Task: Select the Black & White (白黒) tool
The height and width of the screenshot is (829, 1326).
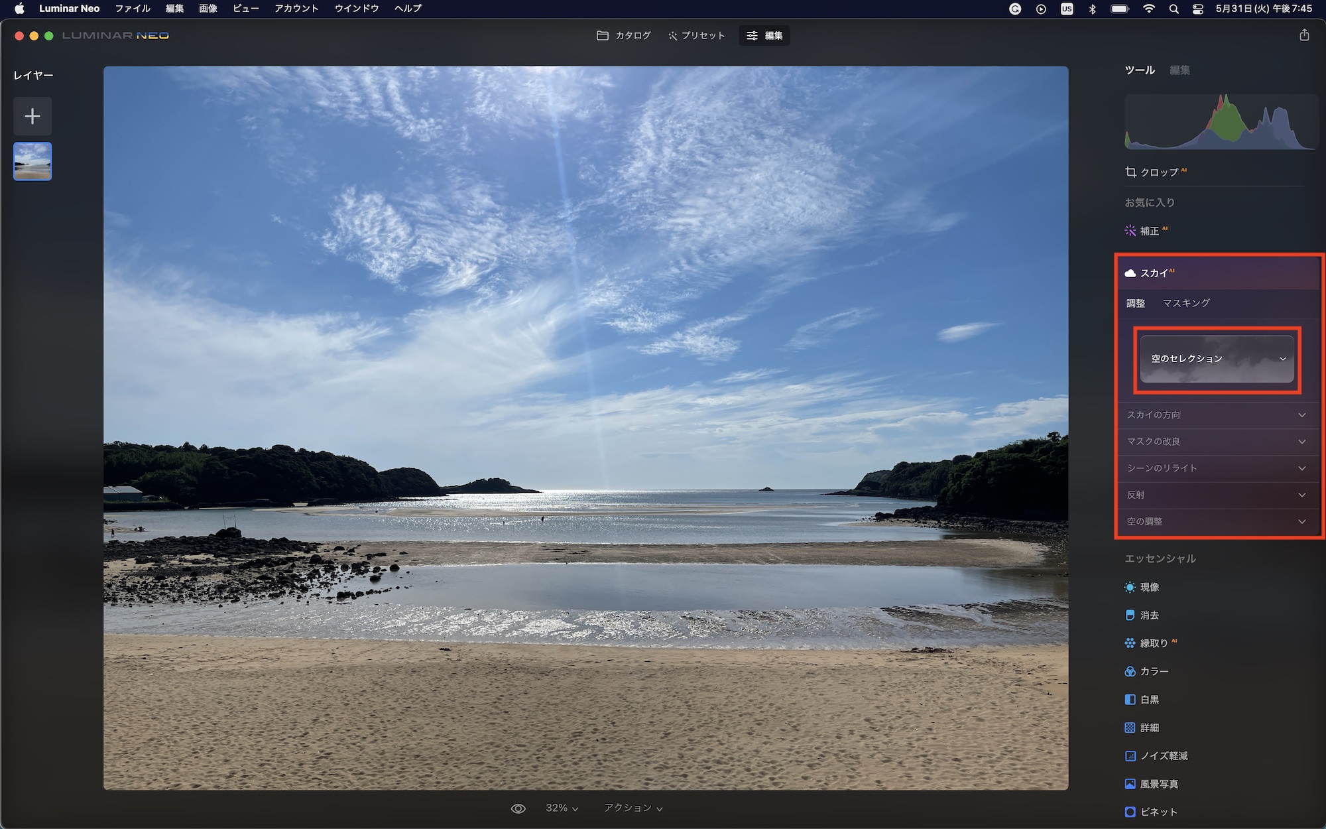Action: (x=1148, y=700)
